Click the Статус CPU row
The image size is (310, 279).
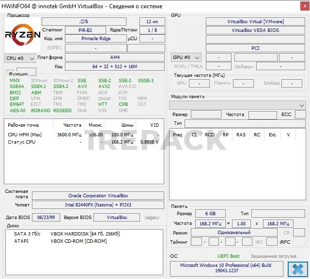[83, 142]
